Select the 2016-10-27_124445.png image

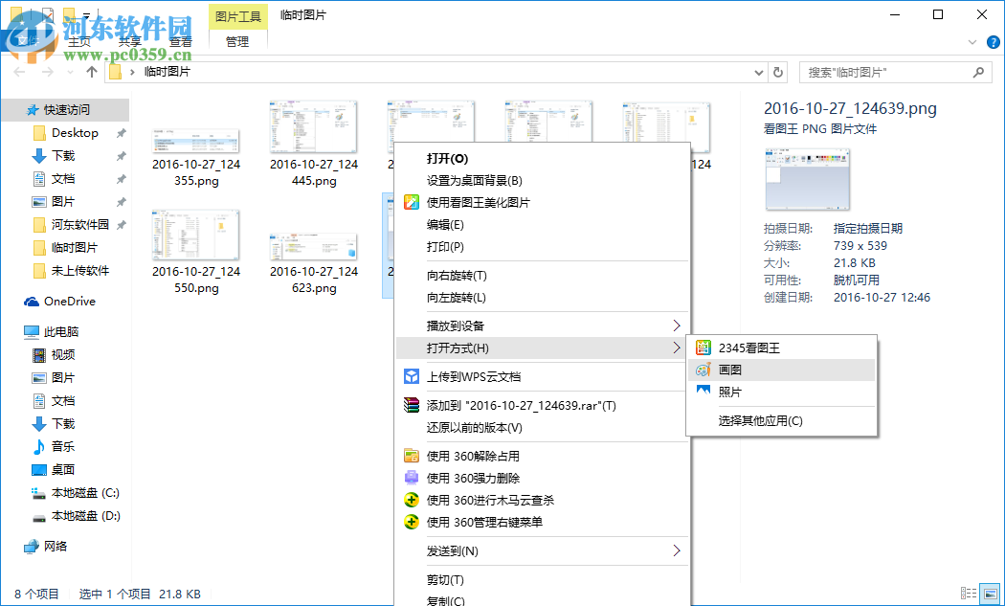pyautogui.click(x=314, y=127)
